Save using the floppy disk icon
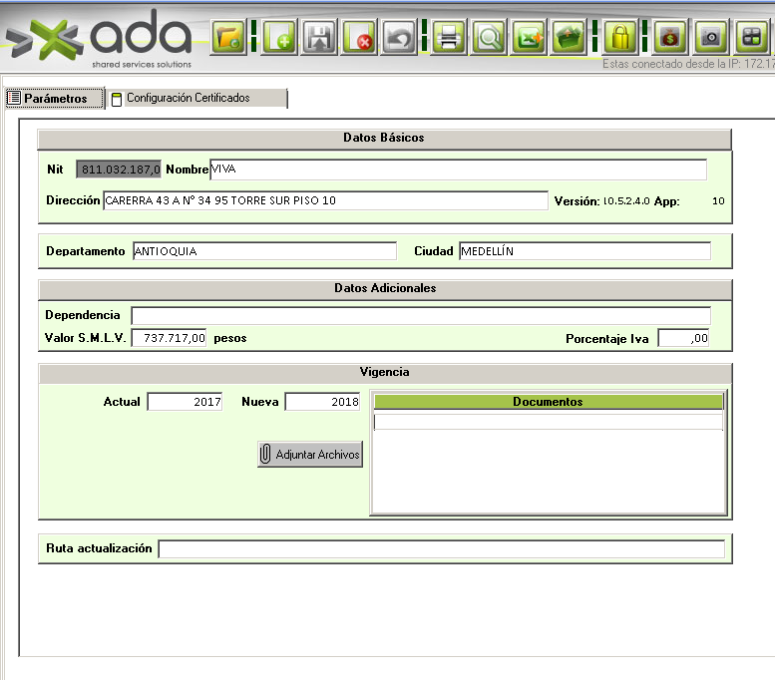 (x=319, y=38)
